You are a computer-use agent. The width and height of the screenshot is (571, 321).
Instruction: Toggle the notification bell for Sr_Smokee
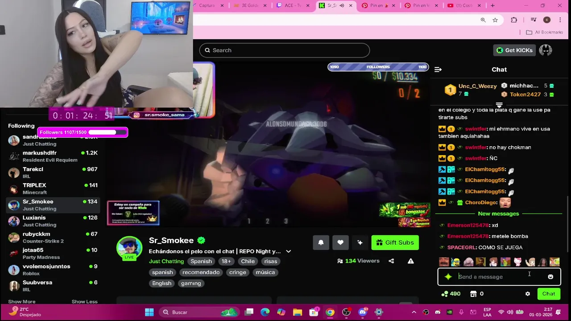click(x=321, y=243)
